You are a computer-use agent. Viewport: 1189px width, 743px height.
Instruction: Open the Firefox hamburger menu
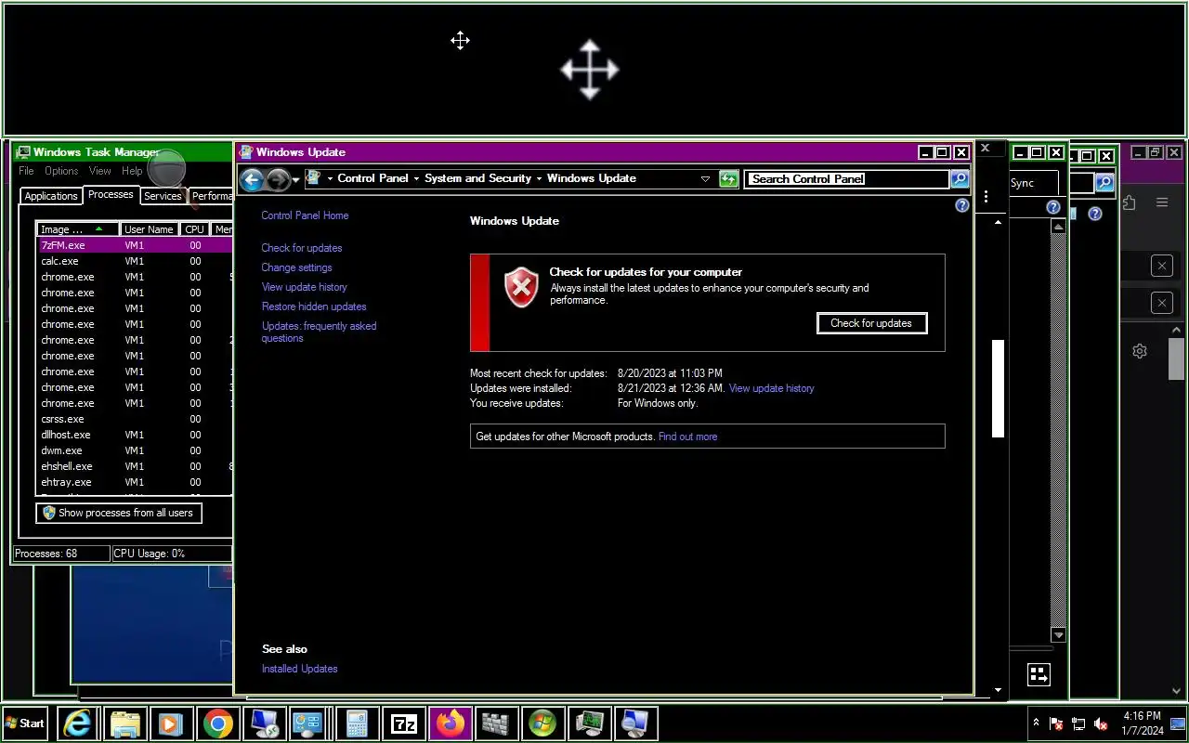(1162, 202)
